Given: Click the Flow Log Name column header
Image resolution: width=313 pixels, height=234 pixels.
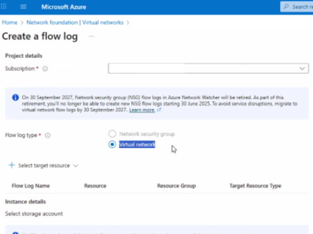Looking at the screenshot, I should [31, 186].
